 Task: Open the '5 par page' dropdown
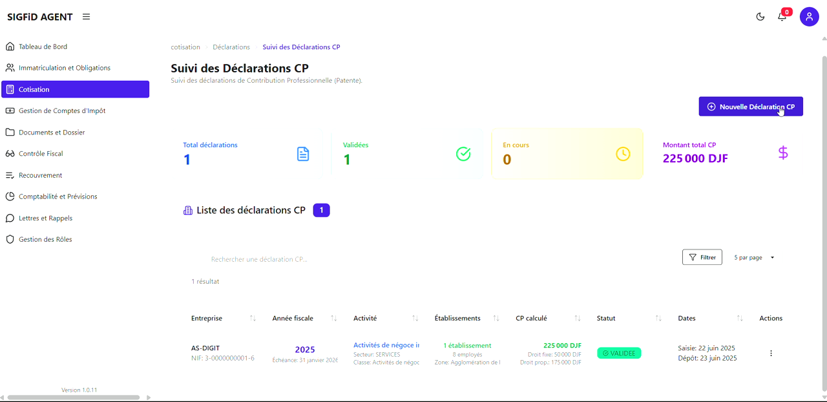coord(752,257)
